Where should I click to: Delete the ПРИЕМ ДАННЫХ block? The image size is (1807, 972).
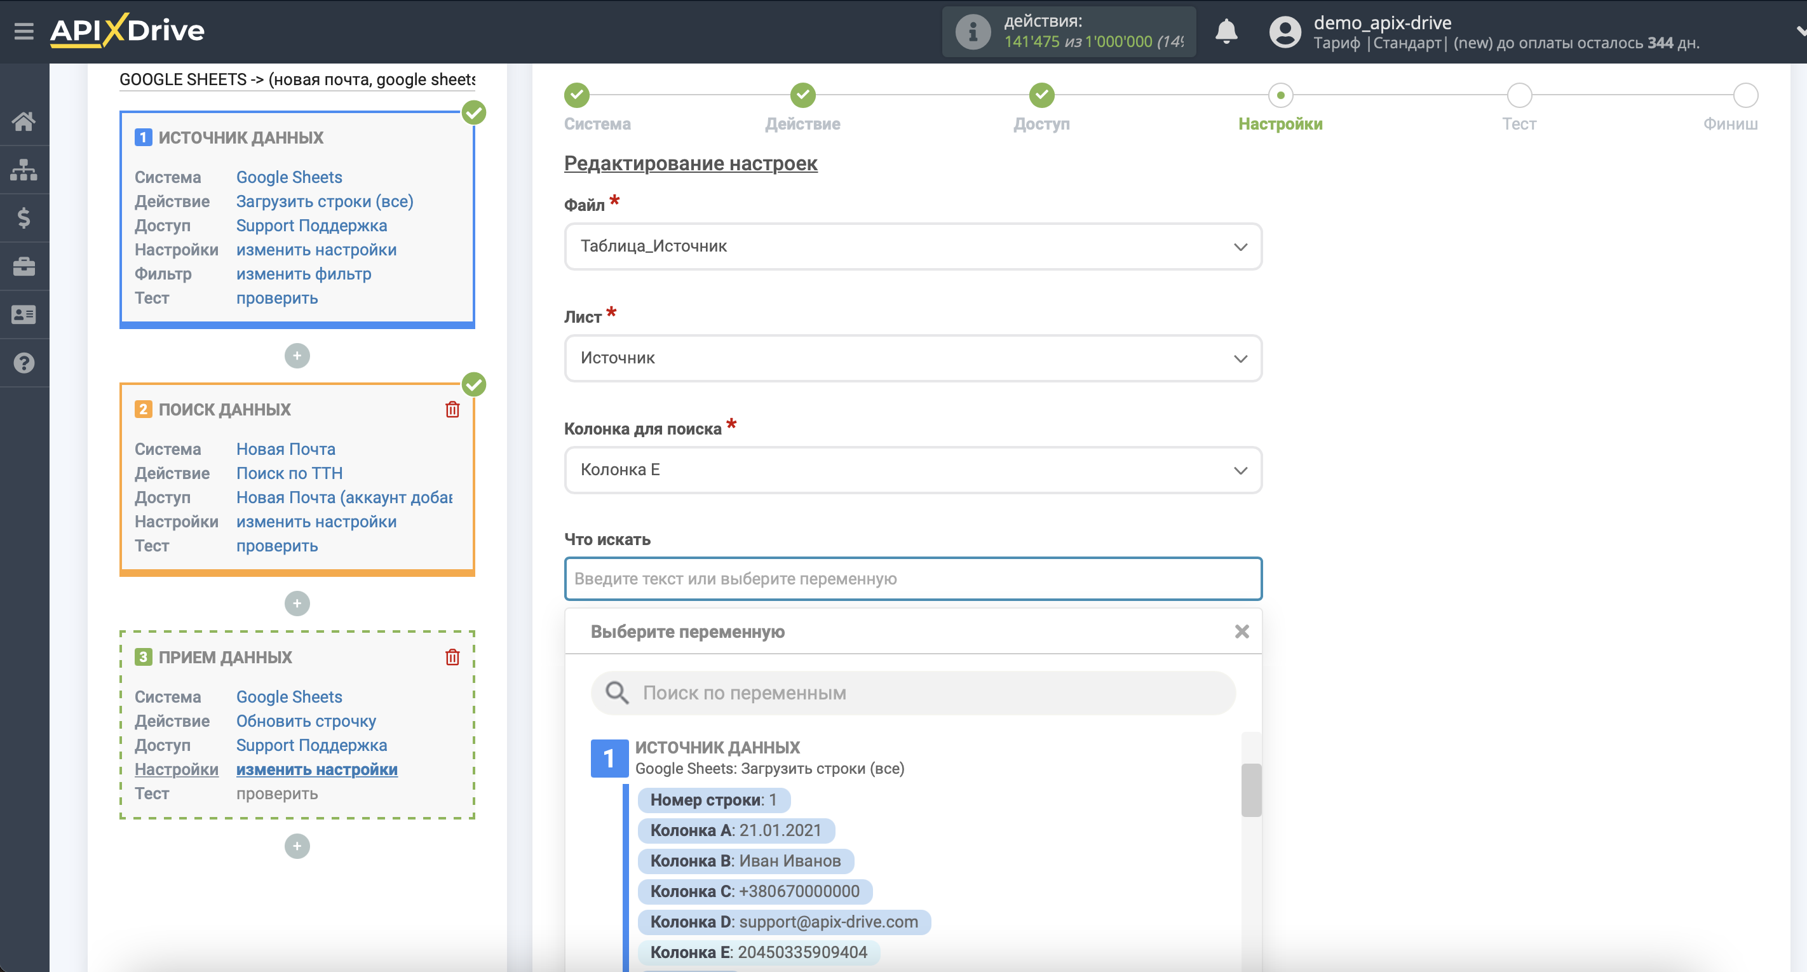[452, 657]
